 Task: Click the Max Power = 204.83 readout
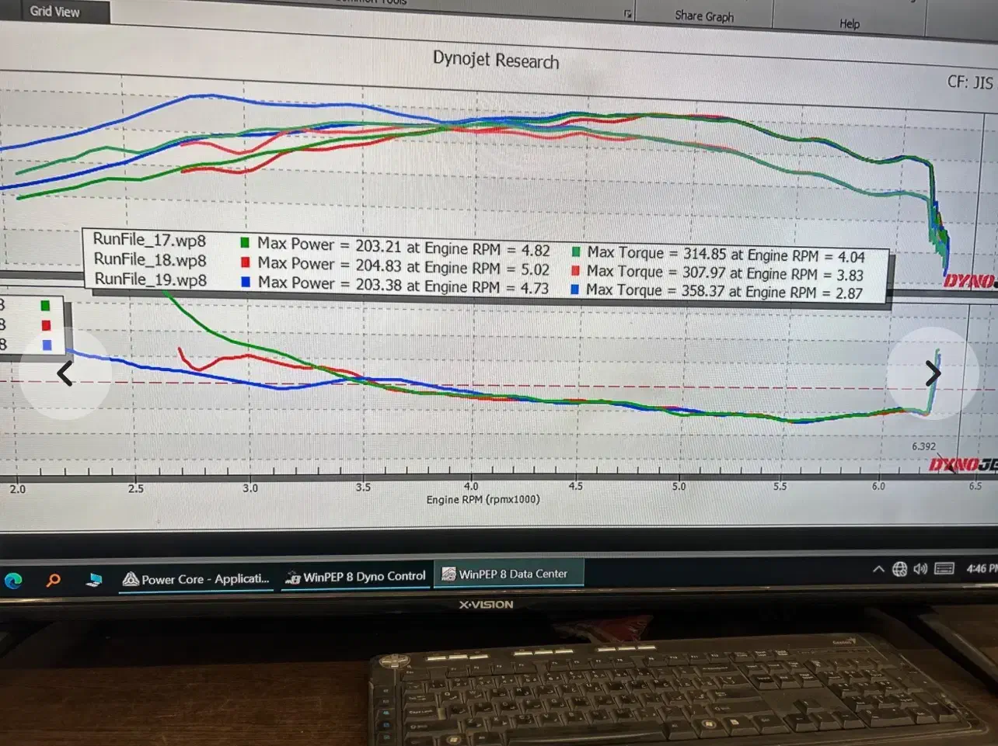(403, 266)
